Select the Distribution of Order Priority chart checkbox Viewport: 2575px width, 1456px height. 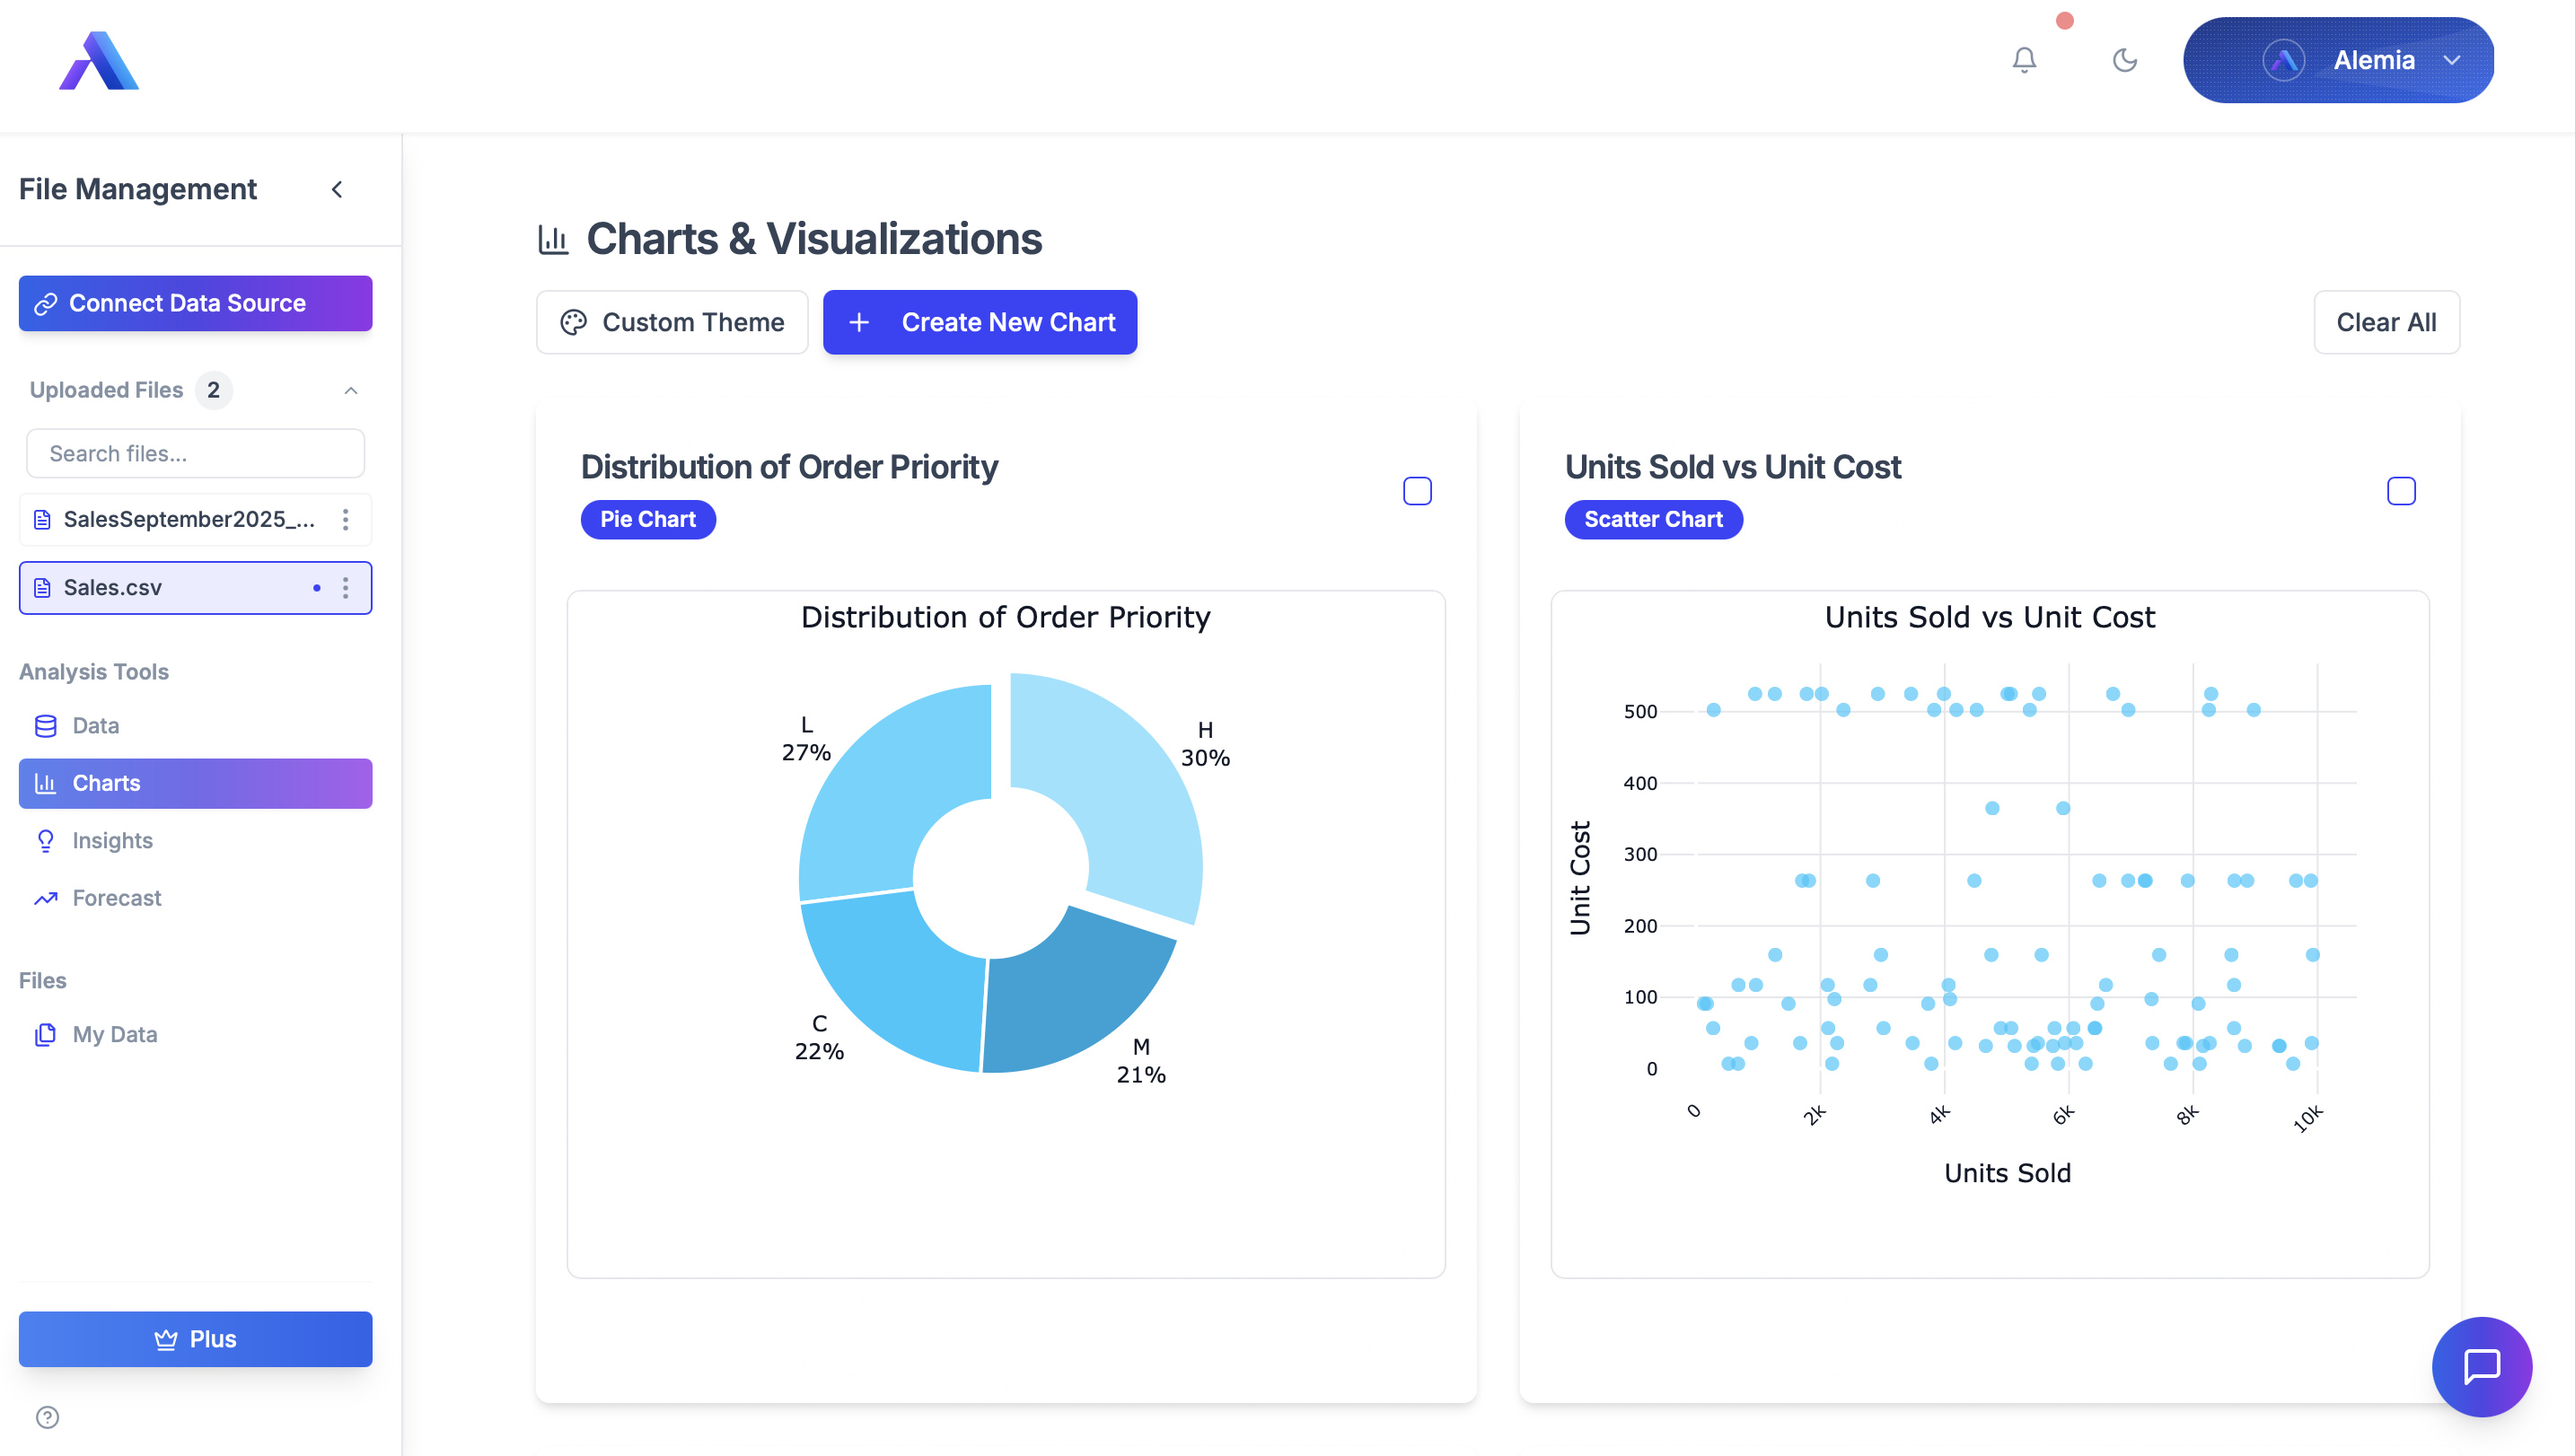(x=1417, y=491)
